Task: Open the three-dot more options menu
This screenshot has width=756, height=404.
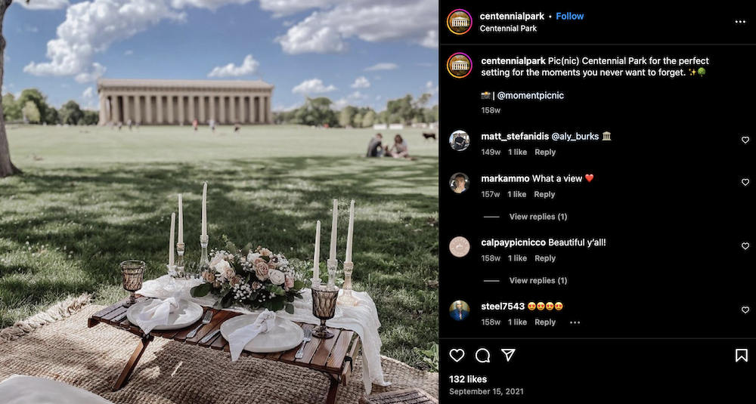Action: tap(740, 22)
